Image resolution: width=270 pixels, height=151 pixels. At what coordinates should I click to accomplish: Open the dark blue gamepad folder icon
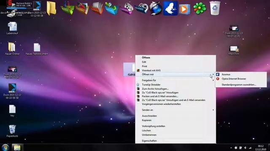pos(141,8)
